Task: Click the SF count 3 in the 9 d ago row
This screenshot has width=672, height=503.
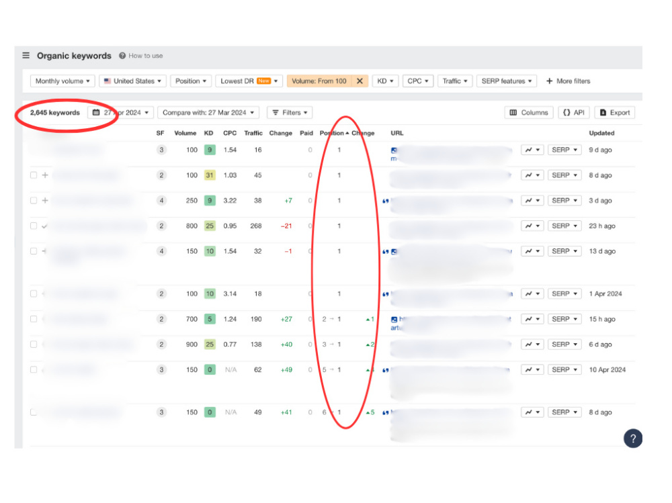Action: [161, 150]
